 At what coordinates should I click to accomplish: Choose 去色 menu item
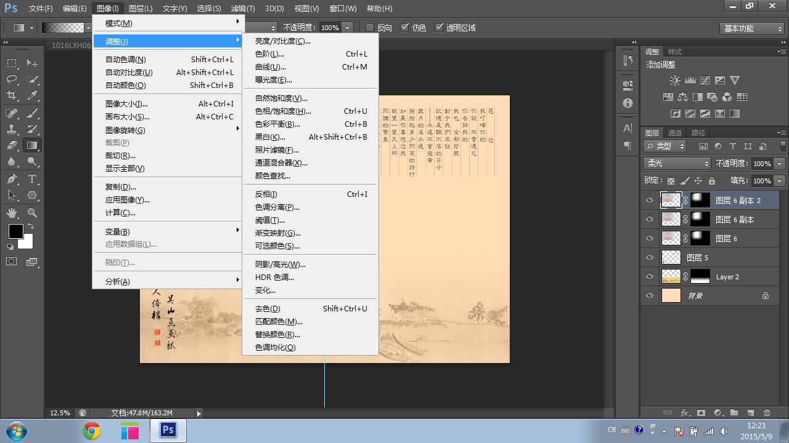point(311,308)
